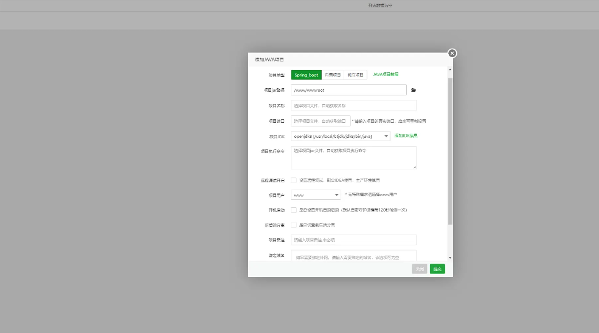Screen dimensions: 599x333
Task: Click the folder browse icon beside jar path
Action: click(x=414, y=90)
